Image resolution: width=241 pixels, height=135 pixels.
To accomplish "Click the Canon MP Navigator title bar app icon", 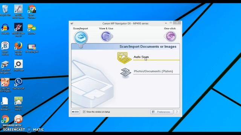I will click(x=72, y=23).
